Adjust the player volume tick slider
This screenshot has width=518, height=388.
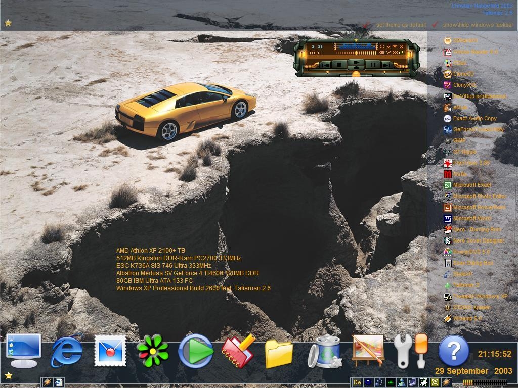click(x=357, y=53)
